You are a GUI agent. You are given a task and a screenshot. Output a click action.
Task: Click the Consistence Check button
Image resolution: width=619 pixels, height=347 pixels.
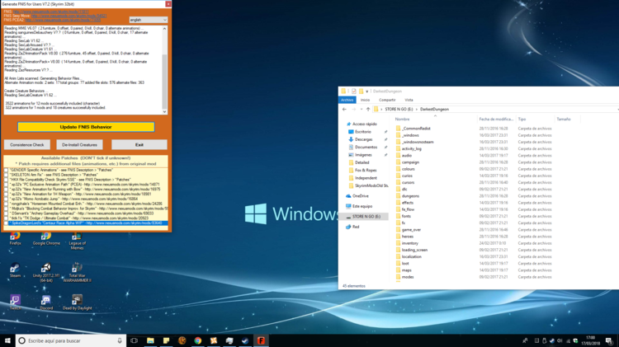[x=27, y=145]
